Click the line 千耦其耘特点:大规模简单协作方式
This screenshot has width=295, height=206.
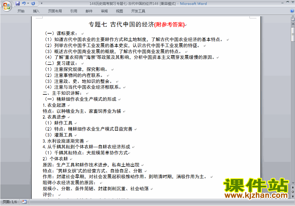(x=86, y=153)
